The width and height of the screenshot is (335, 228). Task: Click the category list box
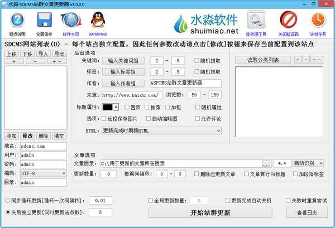pyautogui.click(x=279, y=102)
